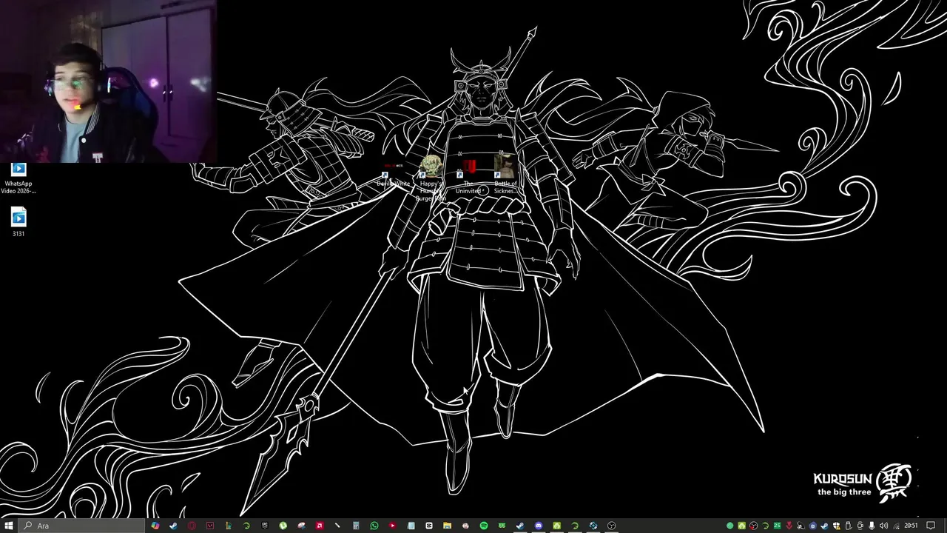Open the Happy's Humble Burger Barn shortcut

click(x=430, y=178)
